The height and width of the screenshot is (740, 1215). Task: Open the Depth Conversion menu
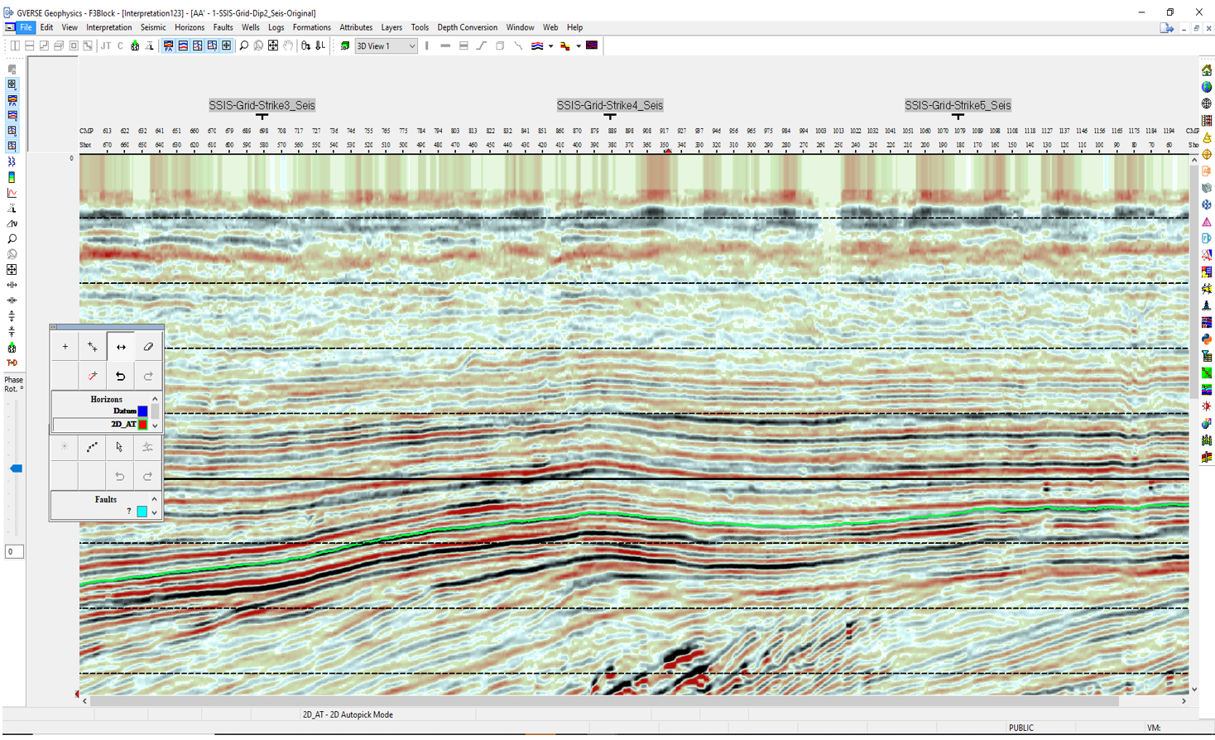(x=468, y=27)
